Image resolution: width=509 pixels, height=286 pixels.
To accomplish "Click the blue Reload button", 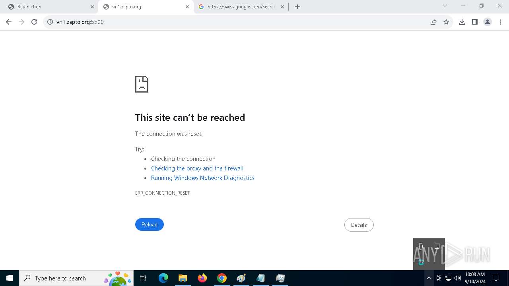I will pos(150,224).
